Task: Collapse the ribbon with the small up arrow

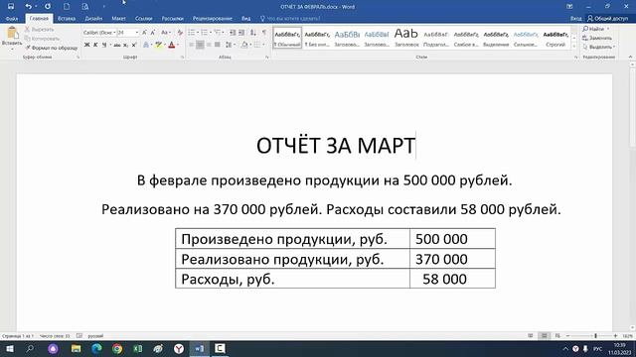Action: tap(630, 58)
